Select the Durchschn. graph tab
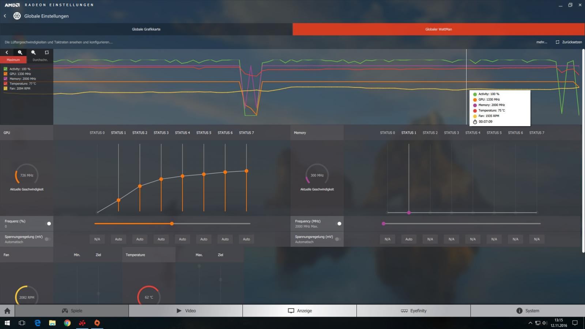This screenshot has height=329, width=585. pyautogui.click(x=40, y=60)
